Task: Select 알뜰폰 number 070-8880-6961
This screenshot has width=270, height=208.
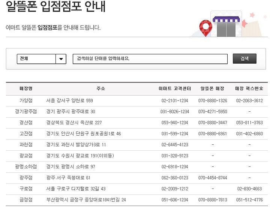Action: 213,133
